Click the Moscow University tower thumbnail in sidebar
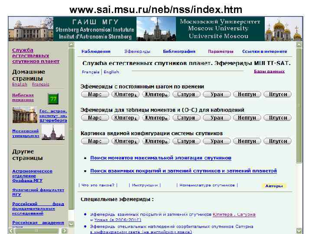The image size is (312, 234). tap(53, 133)
